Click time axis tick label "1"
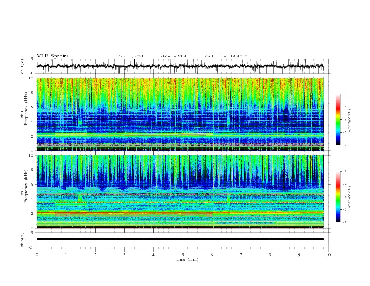 pyautogui.click(x=66, y=255)
